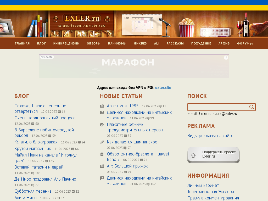Click the pencil icon beside Как делается шампанское
The width and height of the screenshot is (268, 201).
point(102,142)
